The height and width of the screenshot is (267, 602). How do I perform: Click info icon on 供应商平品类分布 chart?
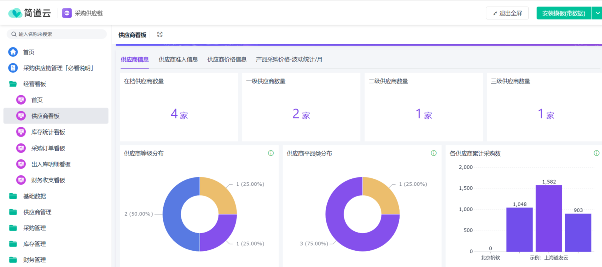(434, 153)
